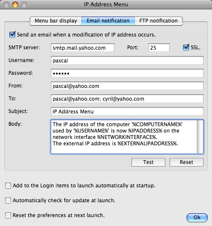Click into the Password field
Viewport: 212px width, 226px height.
click(127, 73)
